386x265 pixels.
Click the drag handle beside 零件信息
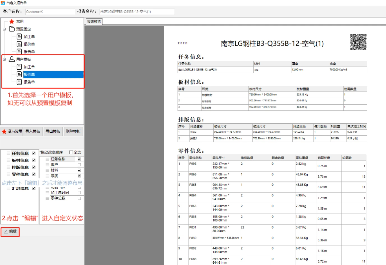(x=8, y=174)
